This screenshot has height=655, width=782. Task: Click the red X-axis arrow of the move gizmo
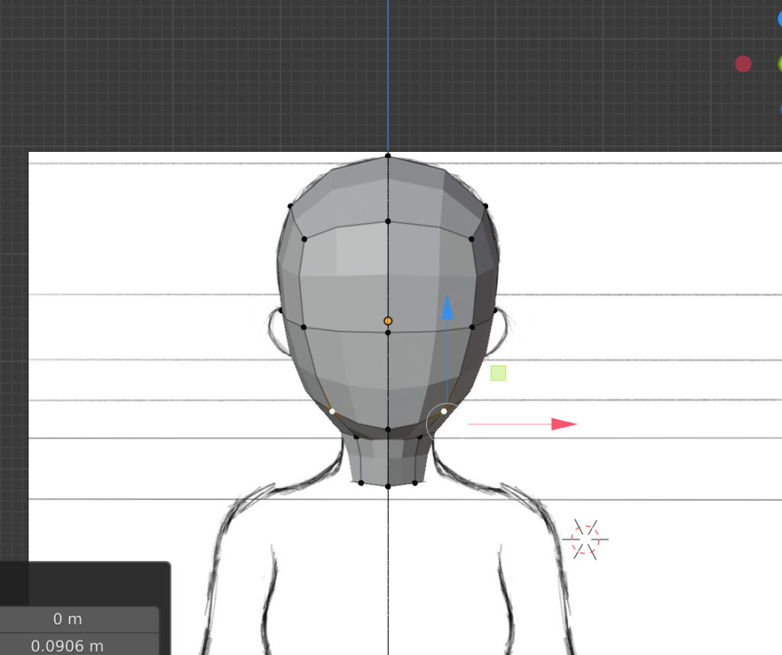coord(564,424)
